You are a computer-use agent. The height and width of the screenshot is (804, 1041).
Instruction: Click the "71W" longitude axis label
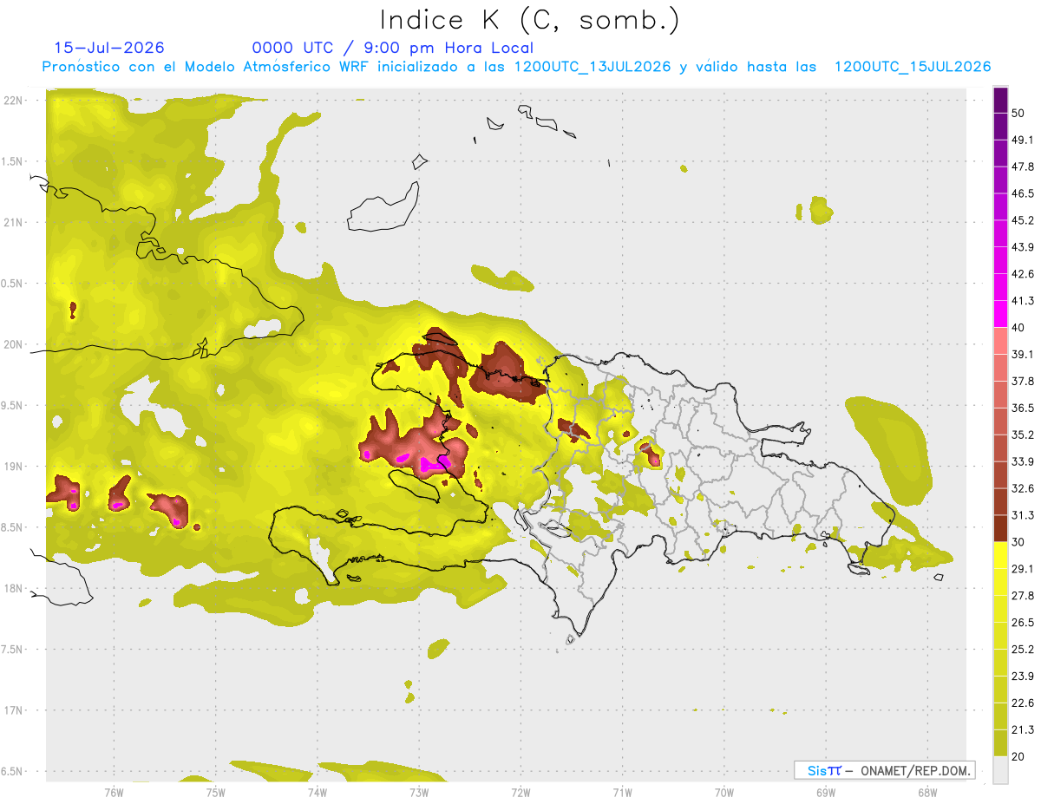pyautogui.click(x=622, y=792)
